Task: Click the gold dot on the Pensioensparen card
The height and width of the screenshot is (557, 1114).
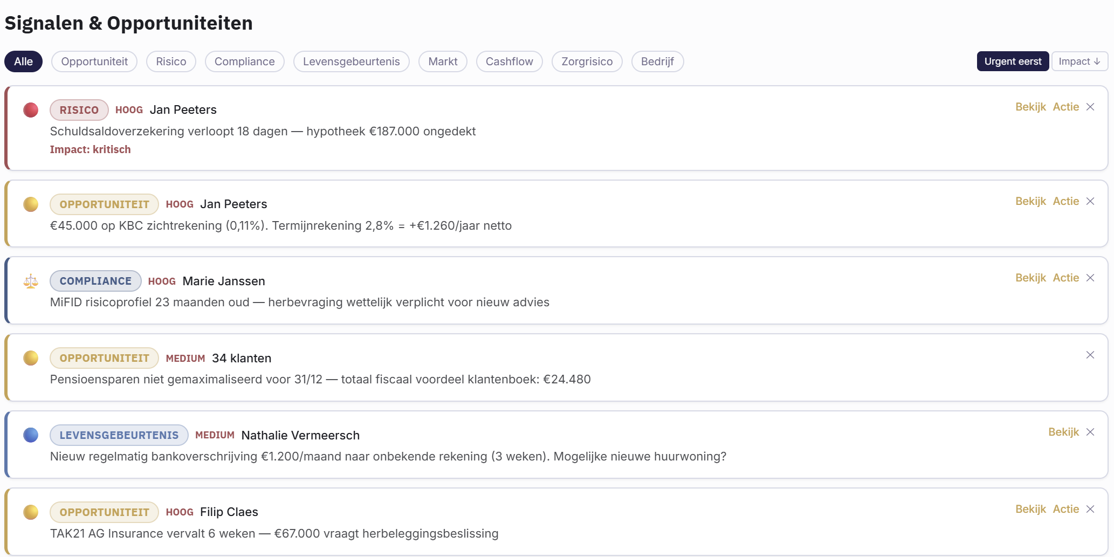Action: 31,357
